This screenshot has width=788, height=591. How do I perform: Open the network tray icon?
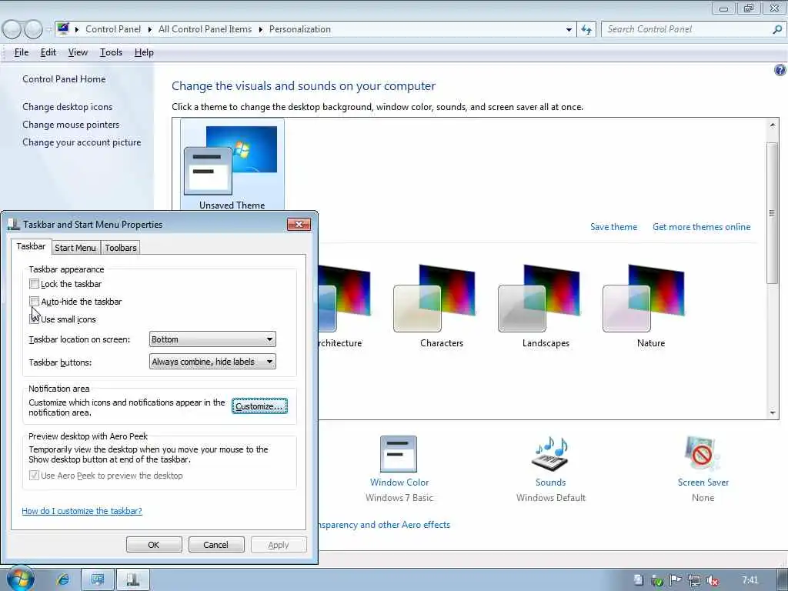694,580
